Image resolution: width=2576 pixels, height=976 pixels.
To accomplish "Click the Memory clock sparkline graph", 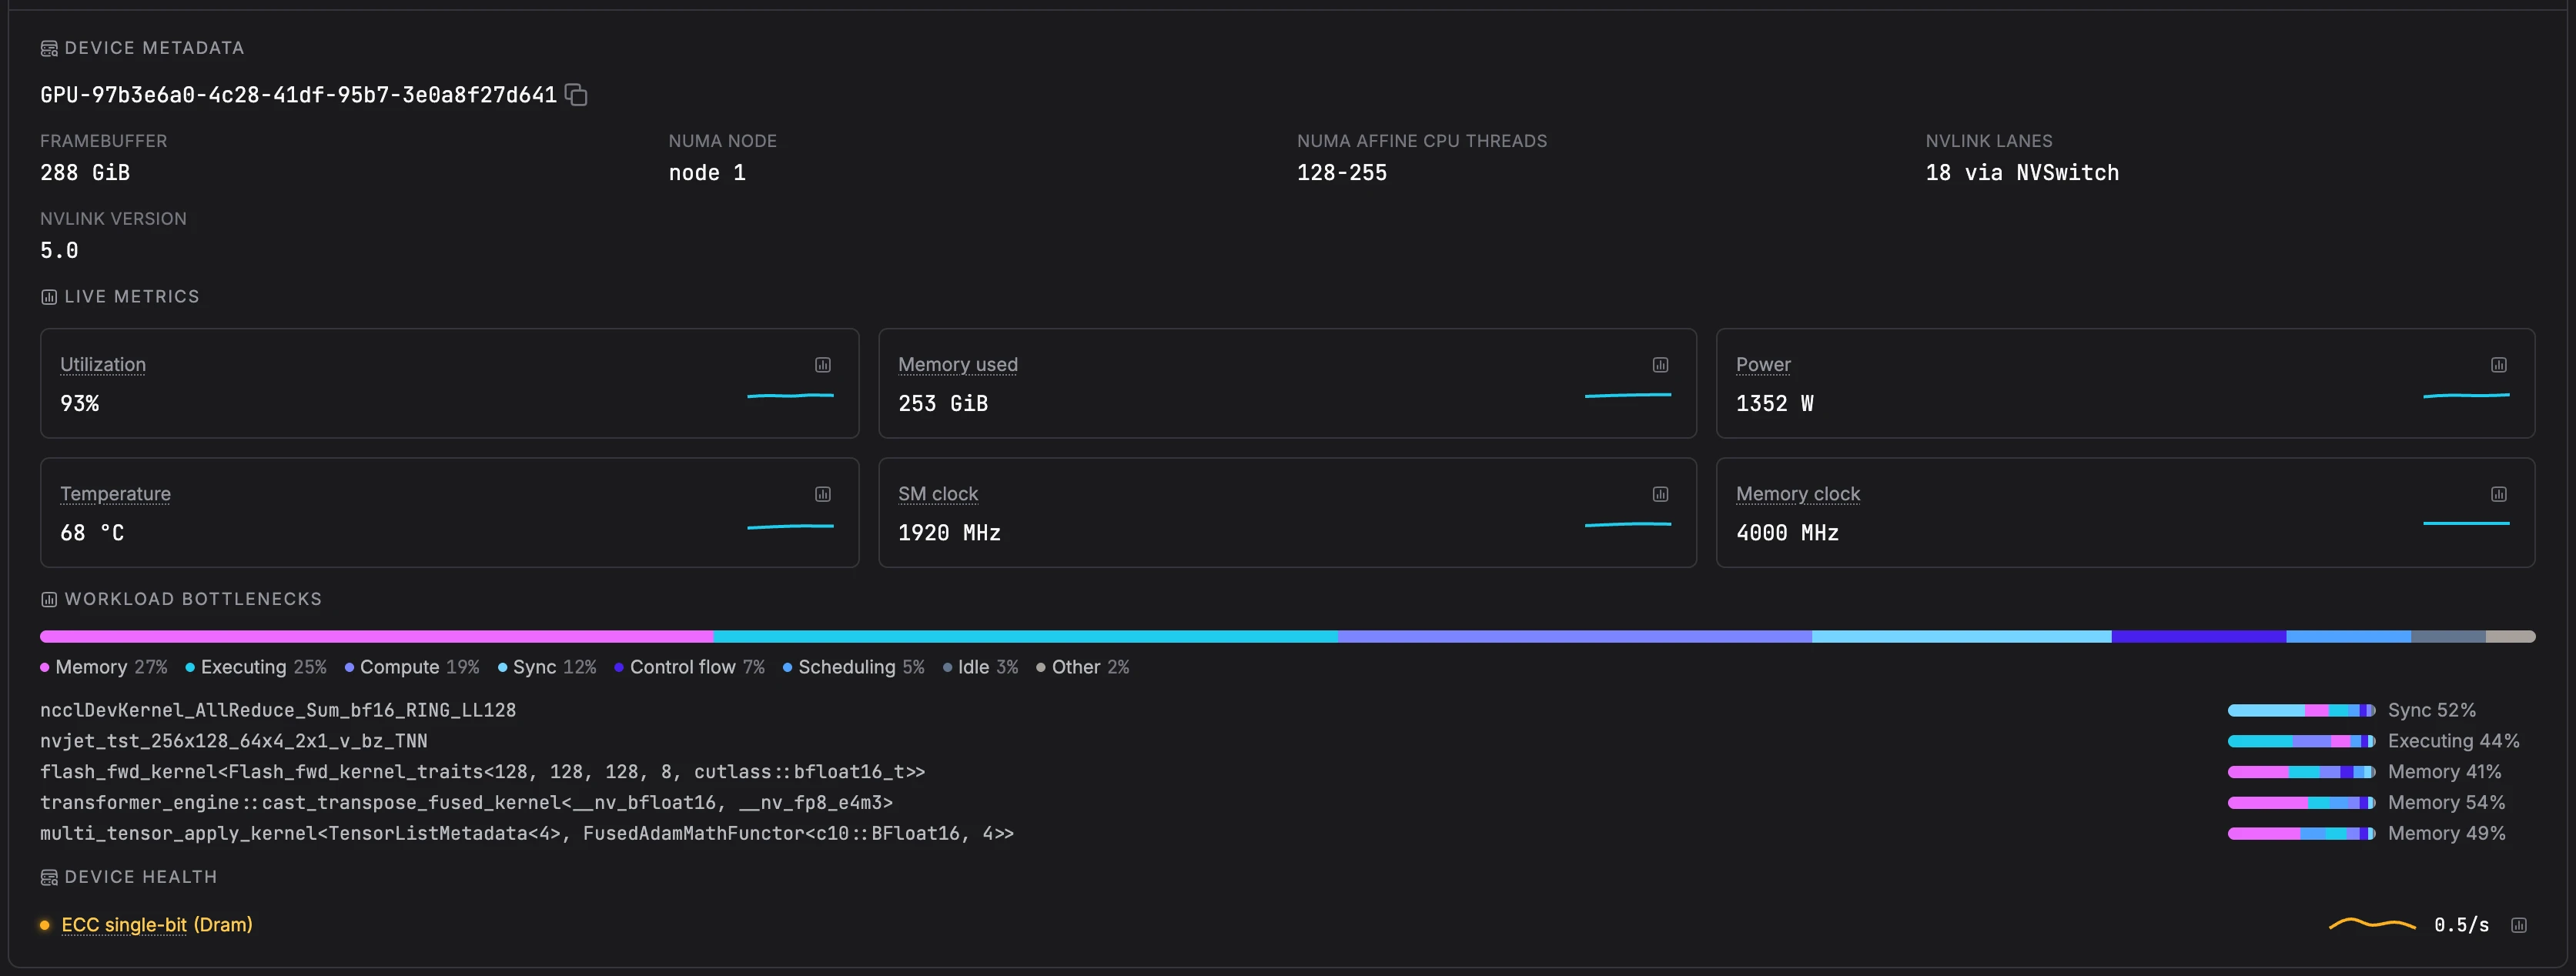I will coord(2466,523).
